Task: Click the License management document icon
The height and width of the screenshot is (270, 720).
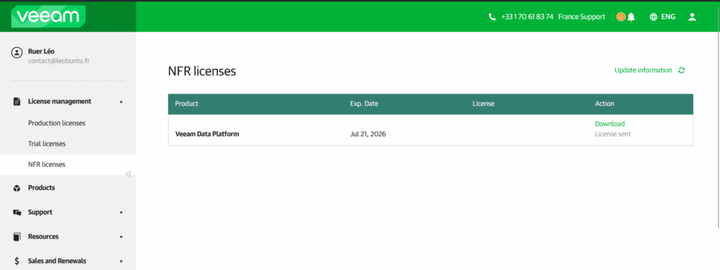Action: 17,101
